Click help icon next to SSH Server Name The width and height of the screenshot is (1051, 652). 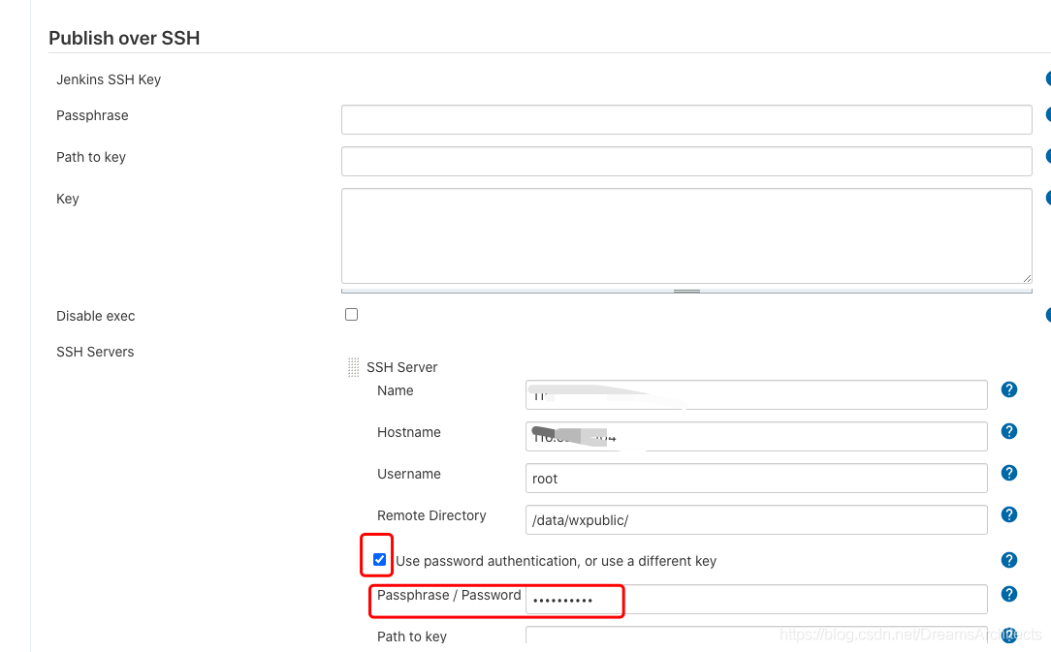pos(1008,389)
